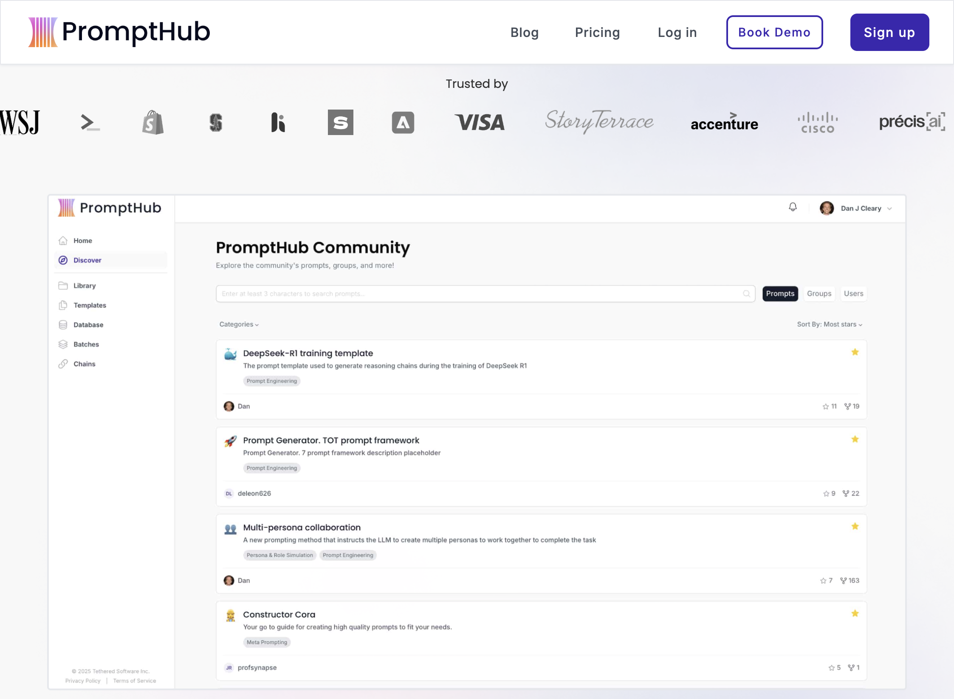Select the Prompts tab

[780, 294]
